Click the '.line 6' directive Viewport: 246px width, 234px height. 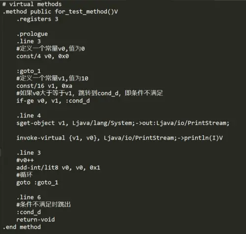pyautogui.click(x=29, y=197)
